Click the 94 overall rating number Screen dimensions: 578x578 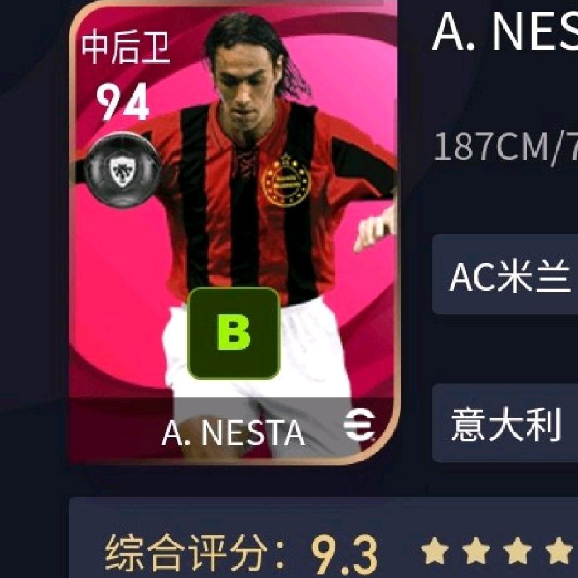(x=122, y=102)
